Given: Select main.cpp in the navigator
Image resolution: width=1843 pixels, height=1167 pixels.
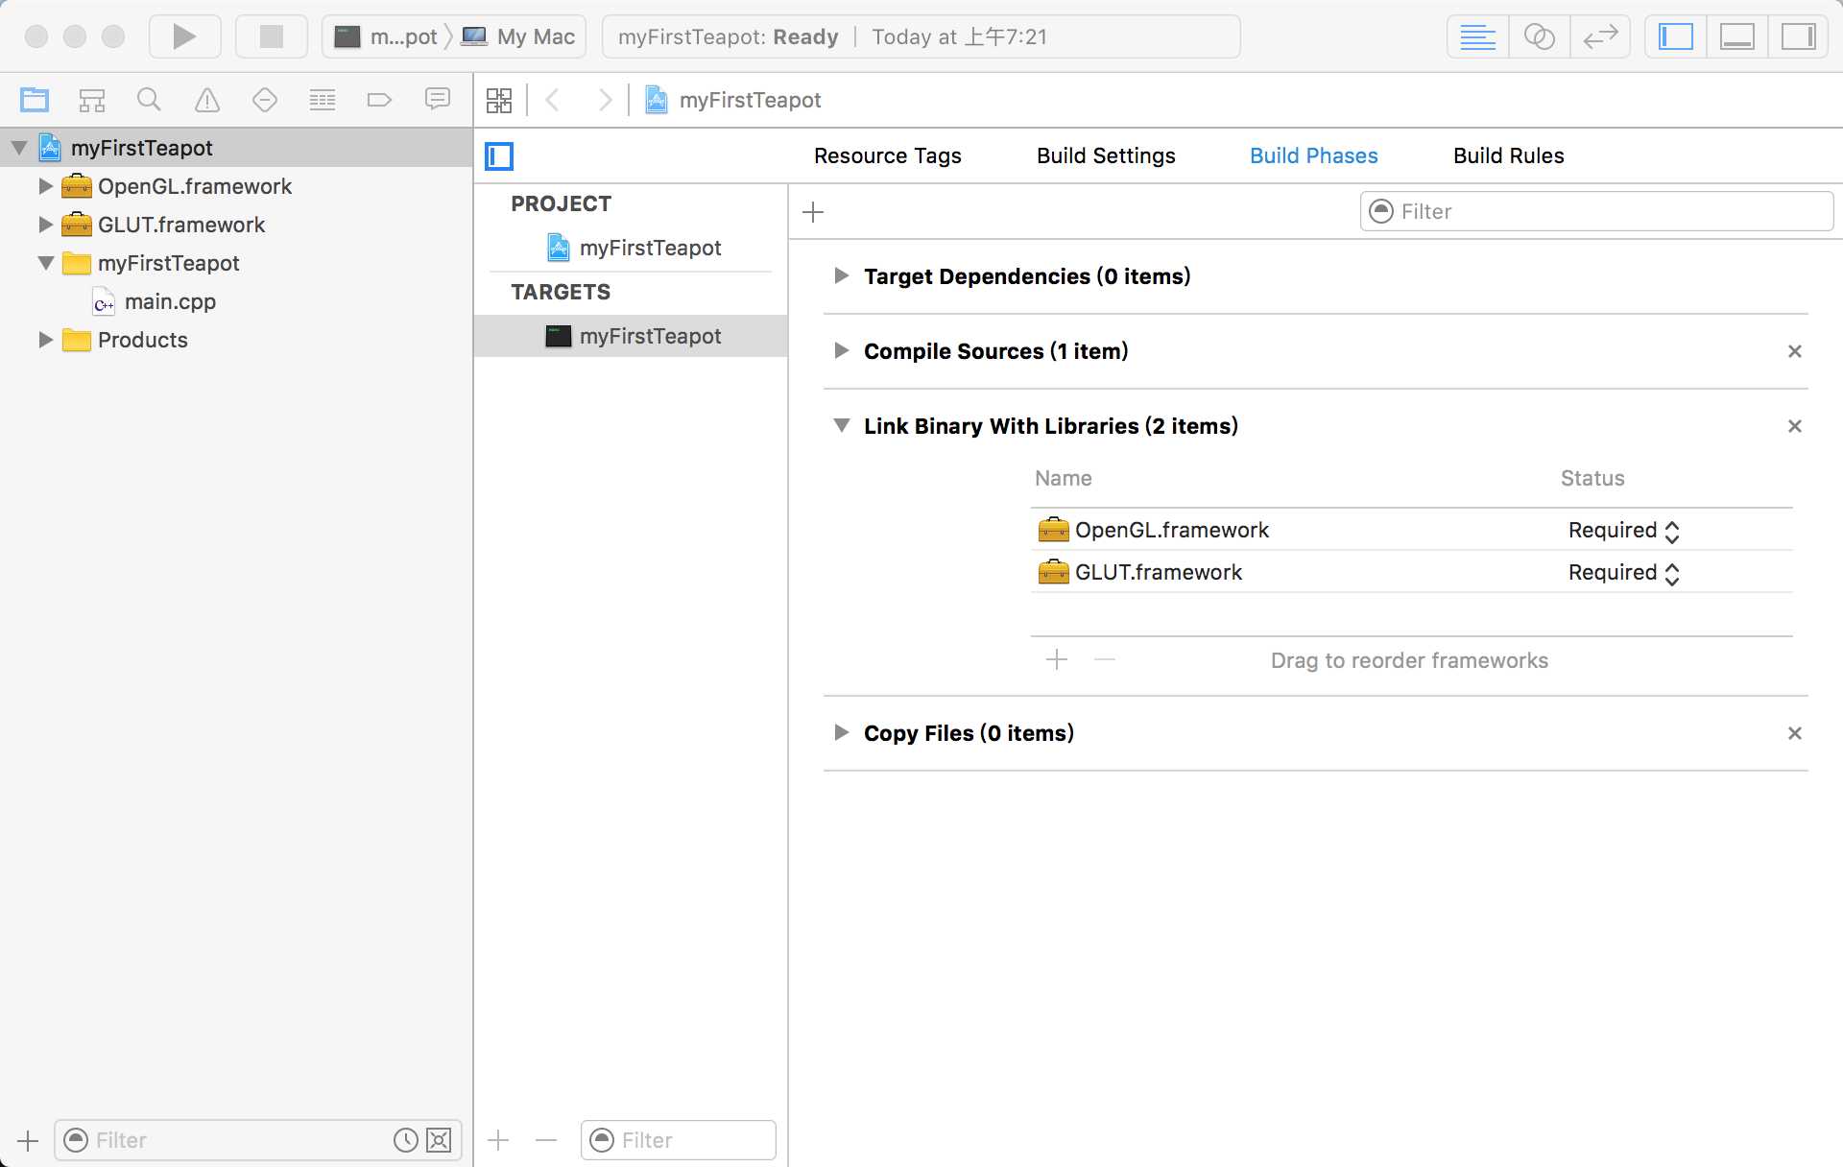Looking at the screenshot, I should 236,301.
